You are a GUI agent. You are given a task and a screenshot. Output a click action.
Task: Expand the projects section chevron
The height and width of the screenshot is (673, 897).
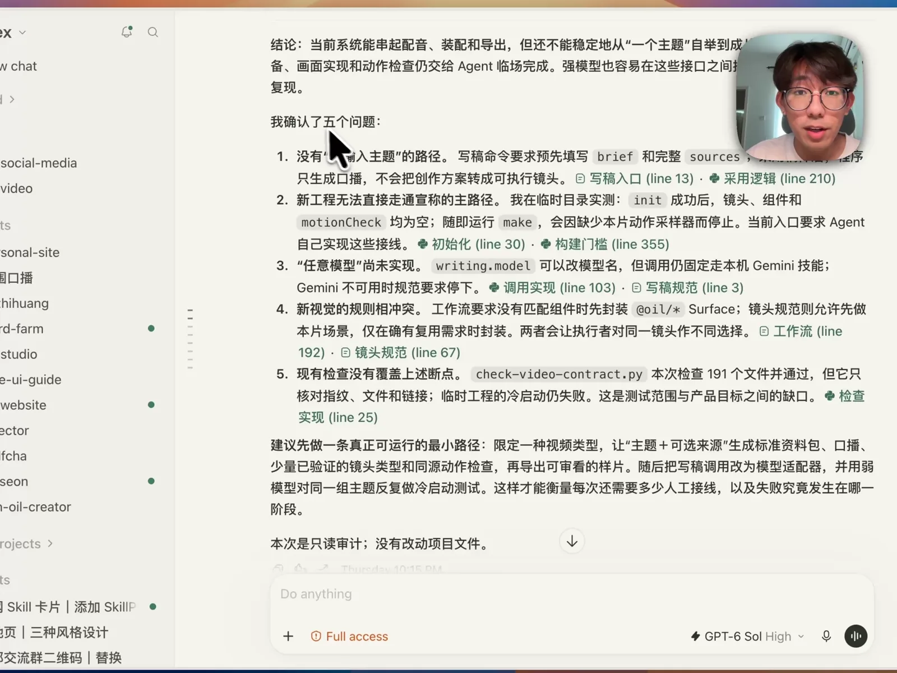[x=50, y=543]
